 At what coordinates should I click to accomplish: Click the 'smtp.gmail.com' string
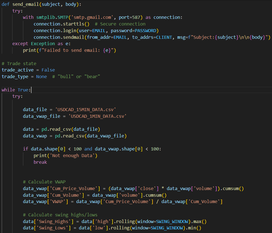coord(92,17)
